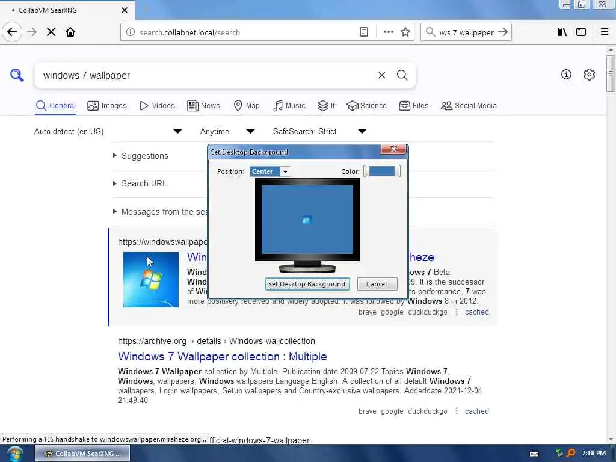Open the Position dropdown showing Center
The width and height of the screenshot is (616, 462).
[x=270, y=171]
